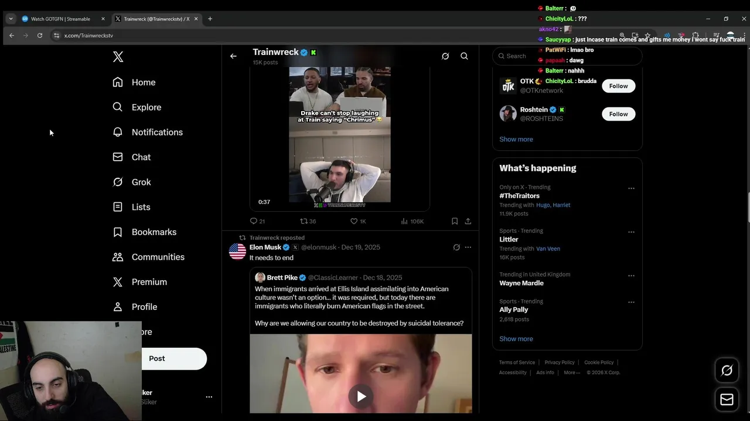Follow Roshtein account
Viewport: 750px width, 421px height.
(x=618, y=114)
